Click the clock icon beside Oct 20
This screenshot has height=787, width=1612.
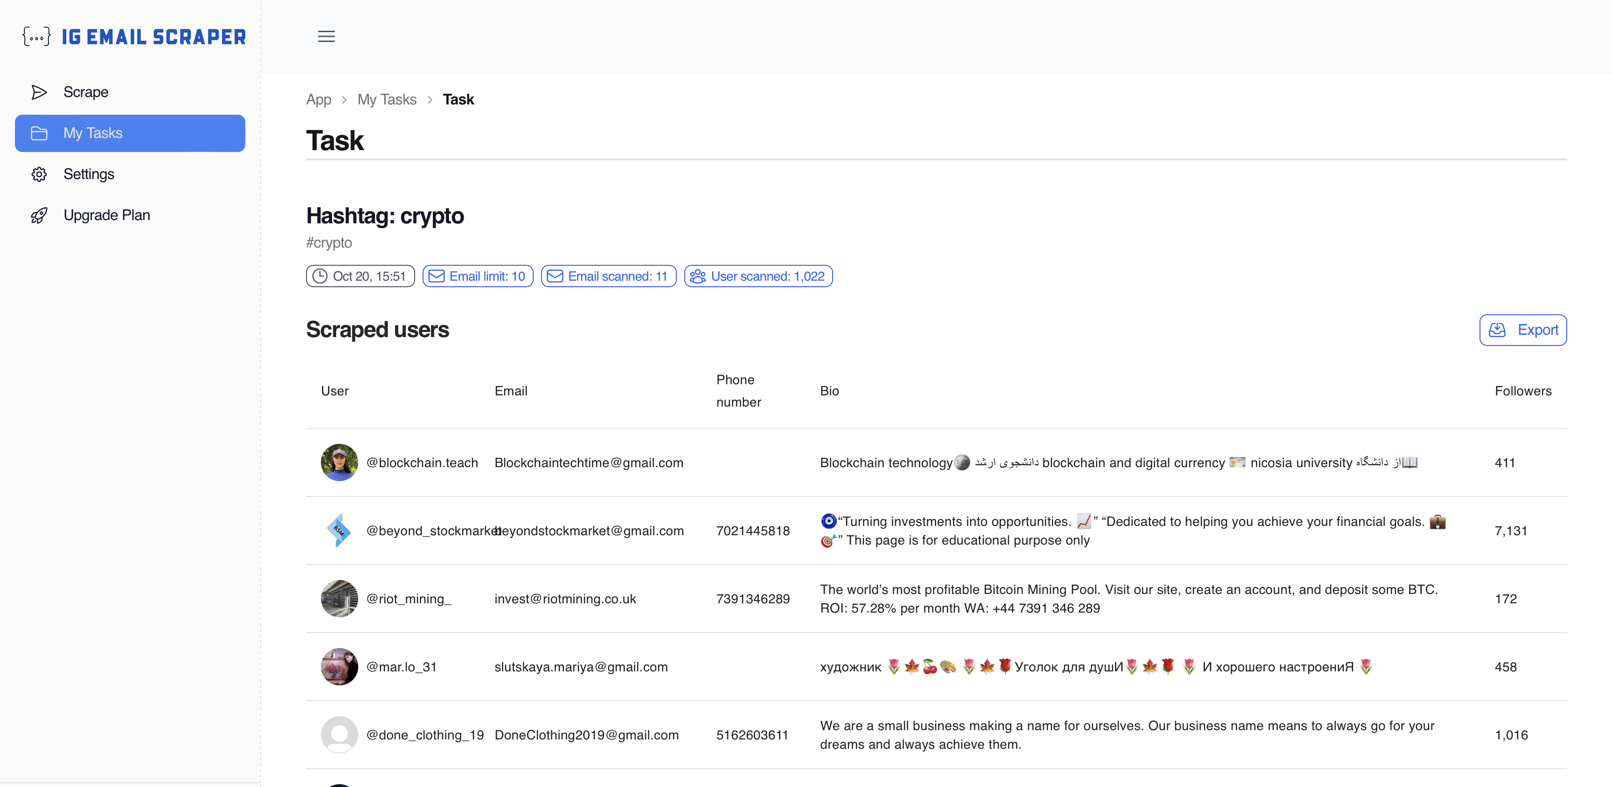320,276
